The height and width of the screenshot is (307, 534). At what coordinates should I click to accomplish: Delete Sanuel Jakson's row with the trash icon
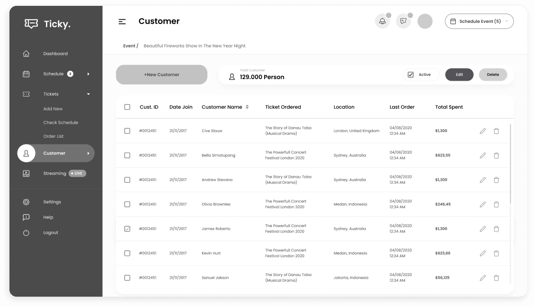pos(496,277)
